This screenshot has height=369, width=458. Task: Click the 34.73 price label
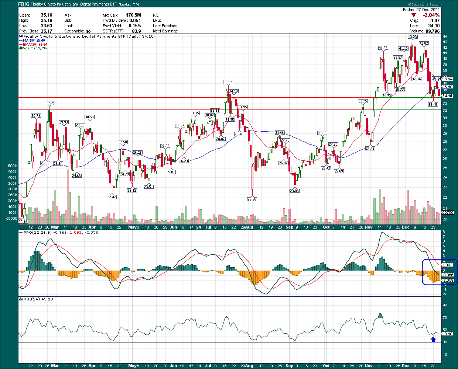coord(387,96)
